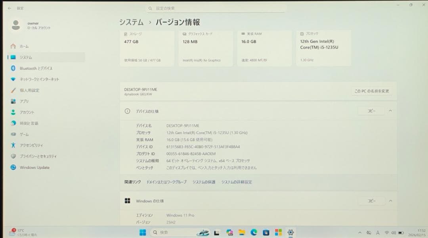Click the IME A indicator in tray
The image size is (428, 238).
click(378, 232)
